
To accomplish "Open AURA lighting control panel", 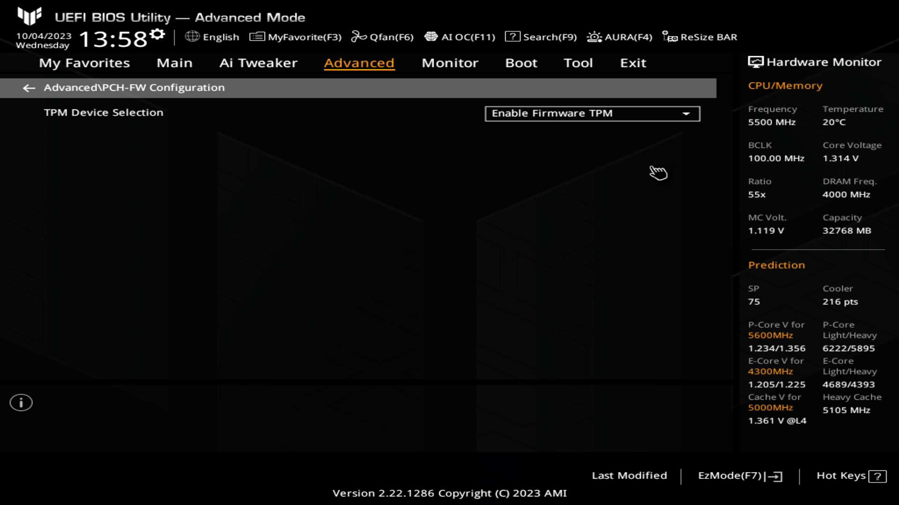I will click(x=618, y=37).
